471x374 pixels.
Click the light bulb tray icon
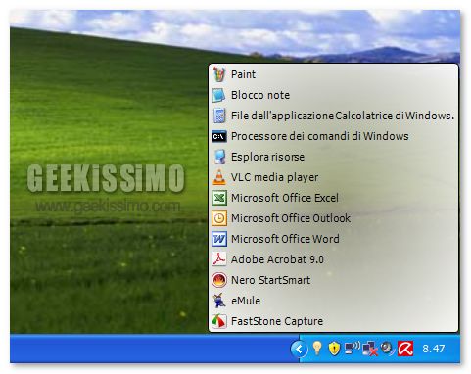(x=317, y=349)
